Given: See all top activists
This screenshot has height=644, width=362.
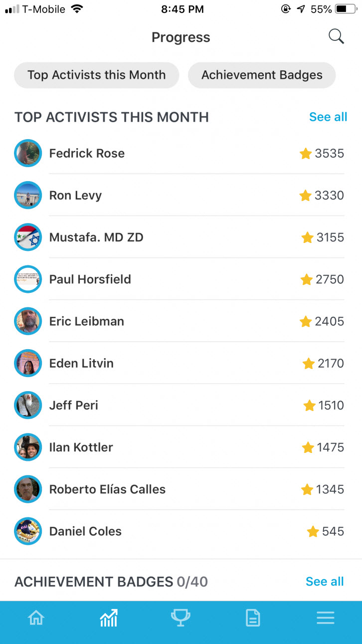Looking at the screenshot, I should pyautogui.click(x=328, y=117).
